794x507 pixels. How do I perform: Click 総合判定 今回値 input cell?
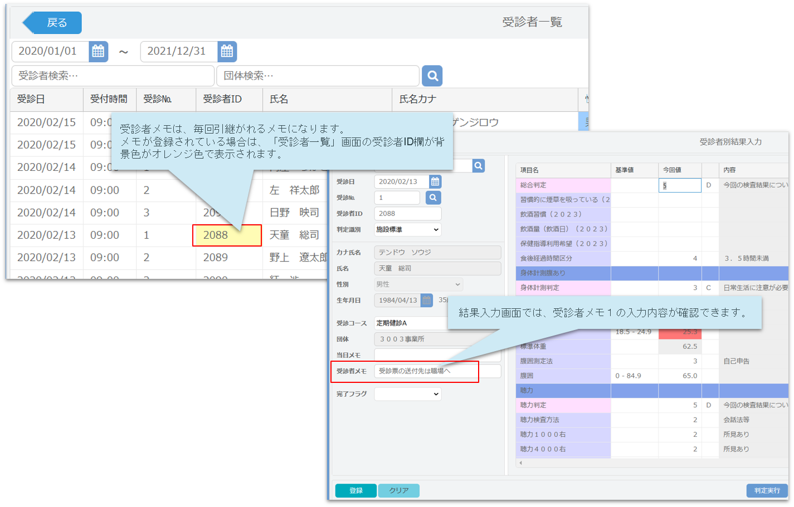(680, 185)
